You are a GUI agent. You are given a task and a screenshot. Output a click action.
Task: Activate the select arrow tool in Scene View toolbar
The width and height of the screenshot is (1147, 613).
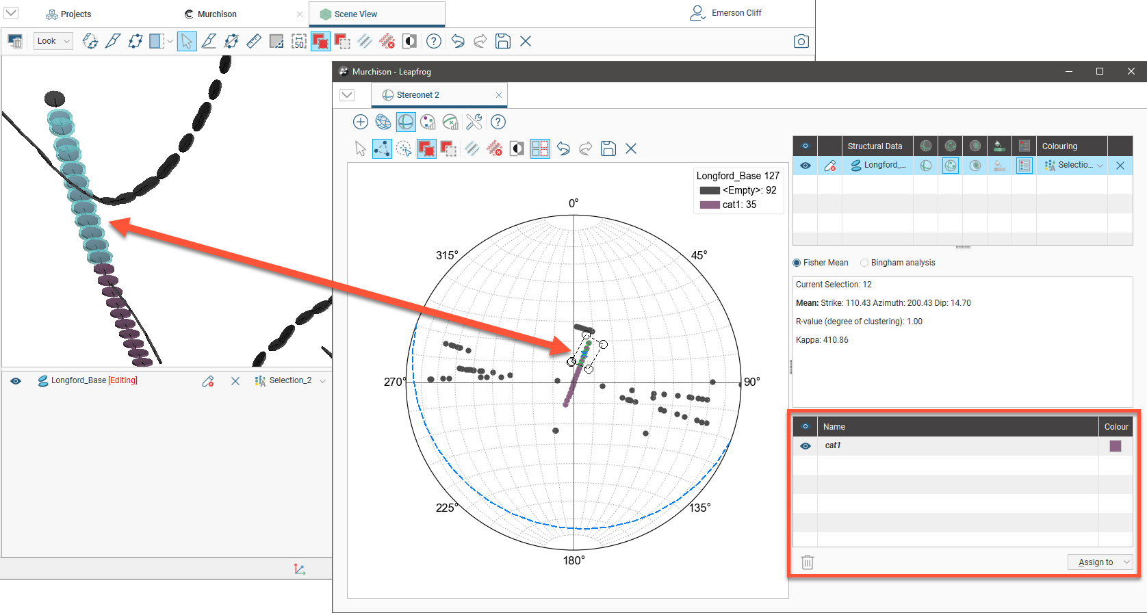tap(186, 41)
